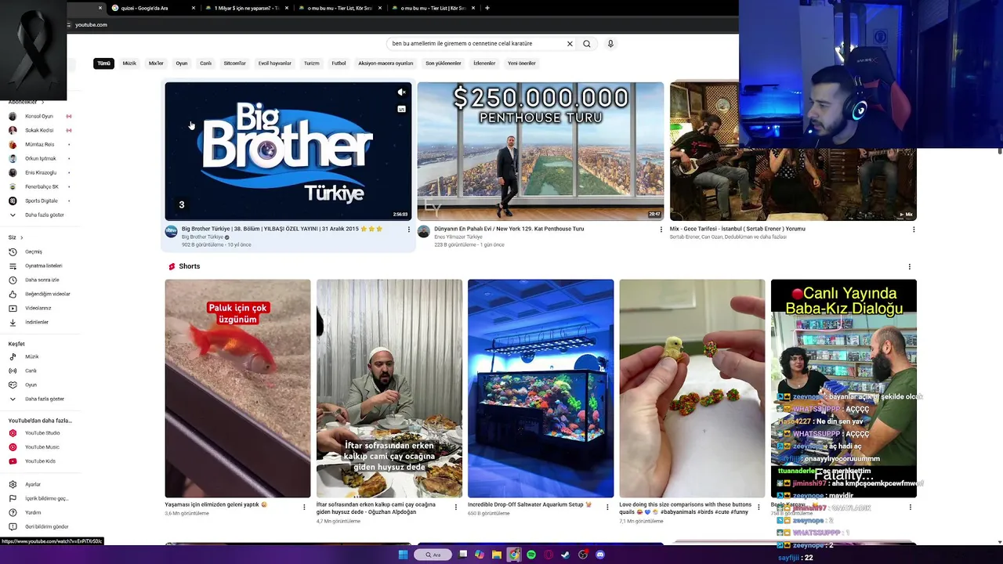1003x564 pixels.
Task: Toggle captions on Big Brother preview
Action: click(x=401, y=109)
